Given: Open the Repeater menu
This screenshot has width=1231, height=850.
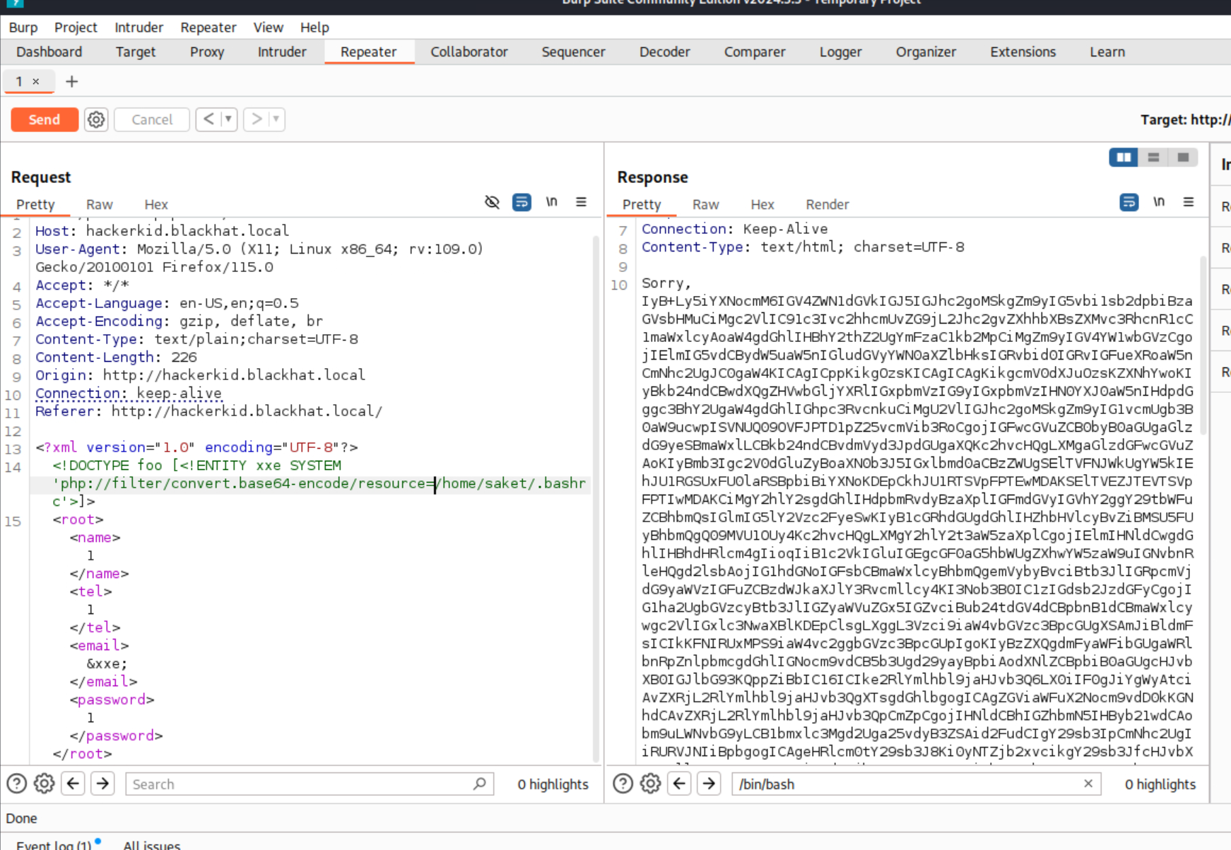Looking at the screenshot, I should [208, 28].
